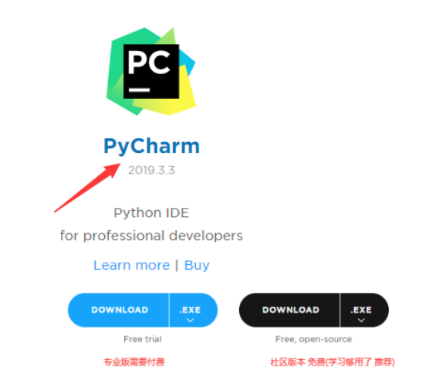Screen dimensions: 439x377
Task: Click the 'Free, open-source' caption
Action: pyautogui.click(x=313, y=339)
